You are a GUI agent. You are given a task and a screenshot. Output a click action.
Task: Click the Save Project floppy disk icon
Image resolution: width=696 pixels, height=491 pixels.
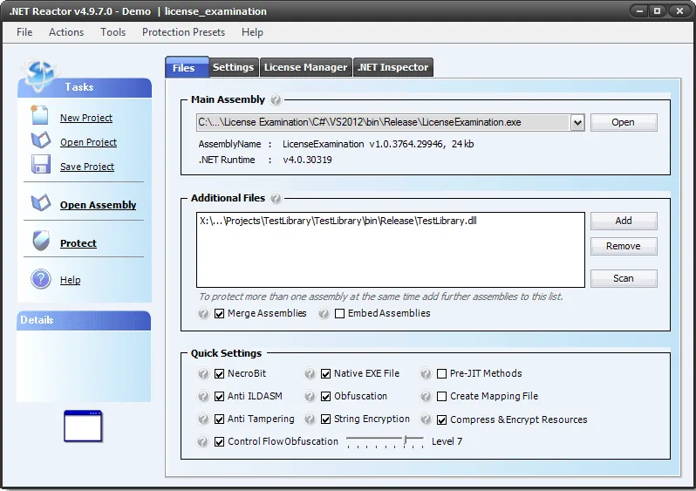tap(41, 164)
